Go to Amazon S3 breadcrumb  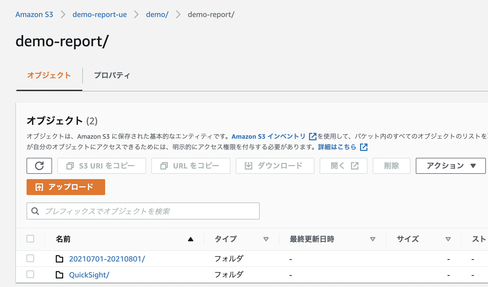click(x=34, y=14)
